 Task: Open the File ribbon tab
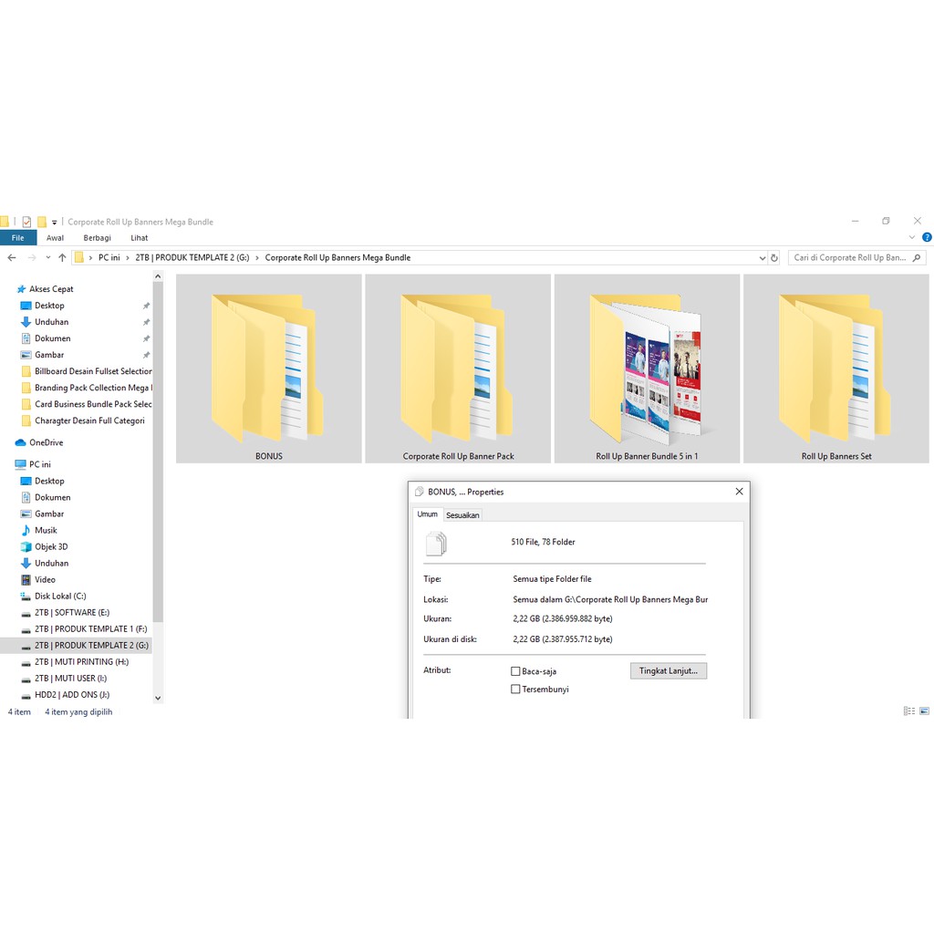coord(18,238)
